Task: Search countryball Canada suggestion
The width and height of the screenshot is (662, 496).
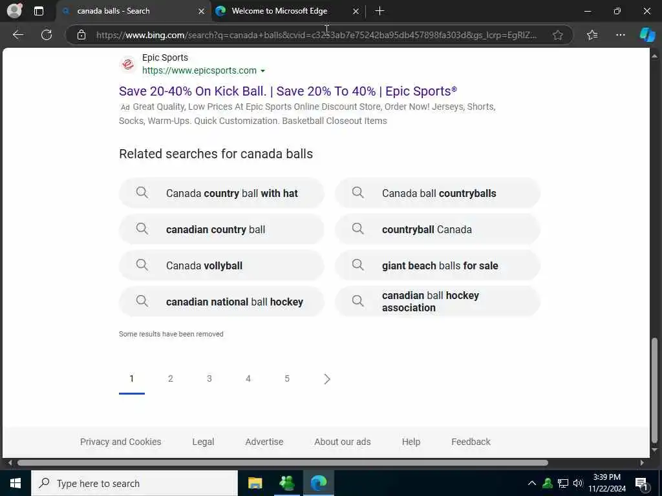Action: [438, 229]
